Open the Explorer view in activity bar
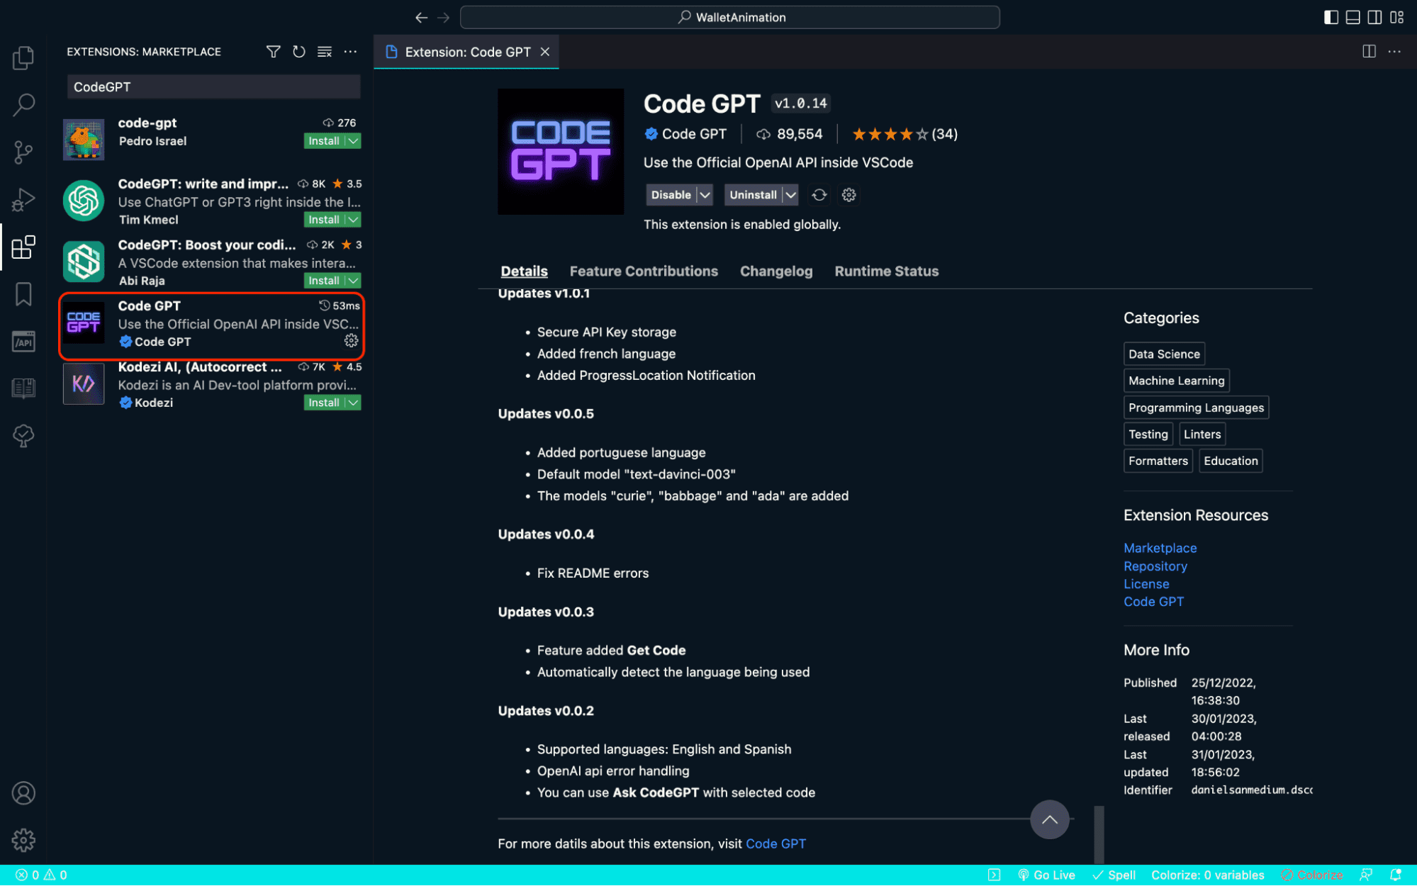1417x886 pixels. [x=23, y=57]
